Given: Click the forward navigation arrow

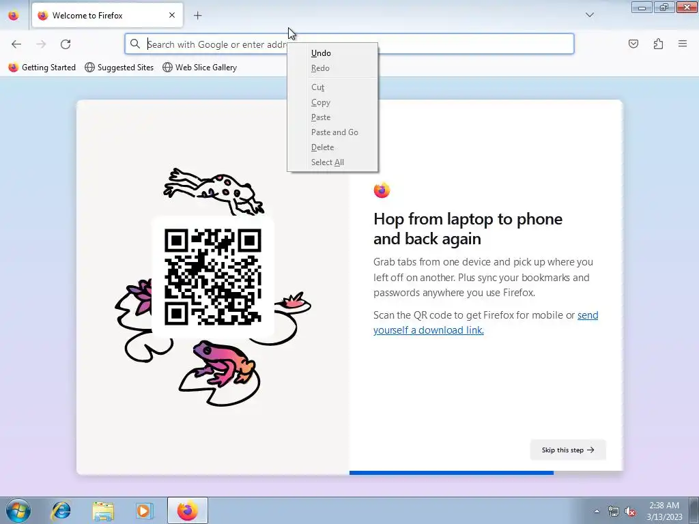Looking at the screenshot, I should click(41, 44).
